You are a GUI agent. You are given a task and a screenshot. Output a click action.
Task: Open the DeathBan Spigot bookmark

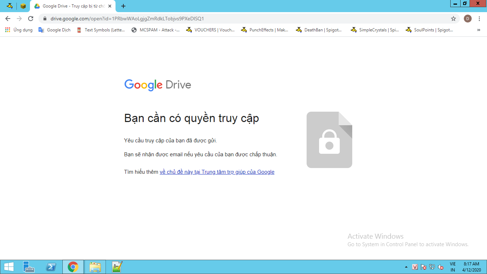point(319,30)
